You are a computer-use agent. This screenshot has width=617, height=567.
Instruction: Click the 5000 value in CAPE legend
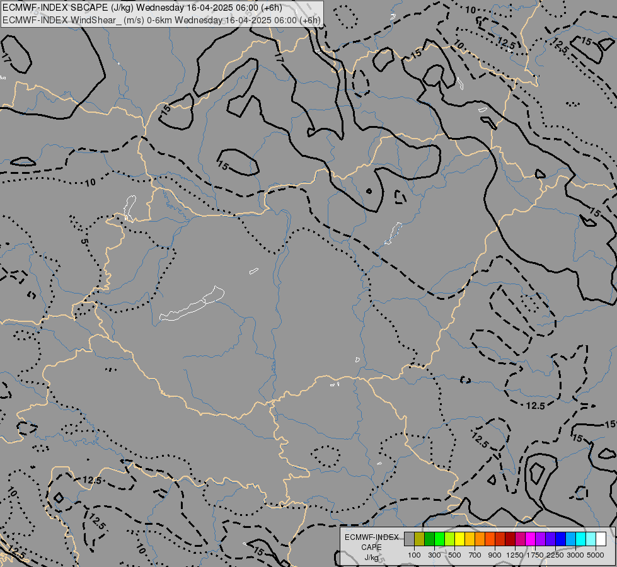(x=596, y=555)
